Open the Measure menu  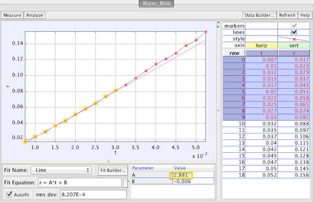tap(12, 15)
